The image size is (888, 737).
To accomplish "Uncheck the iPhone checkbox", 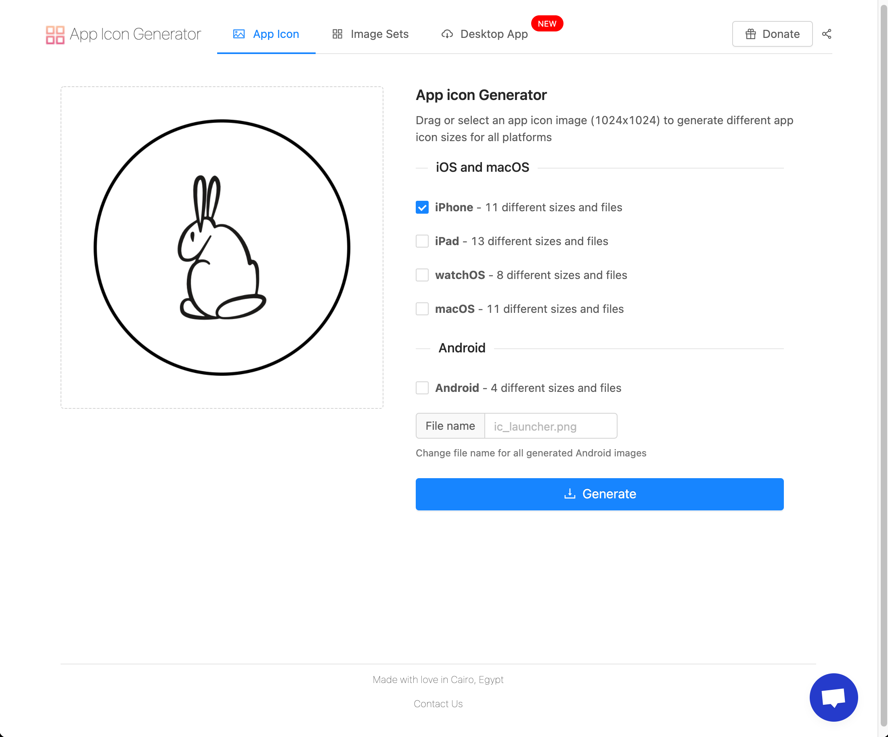I will 422,207.
